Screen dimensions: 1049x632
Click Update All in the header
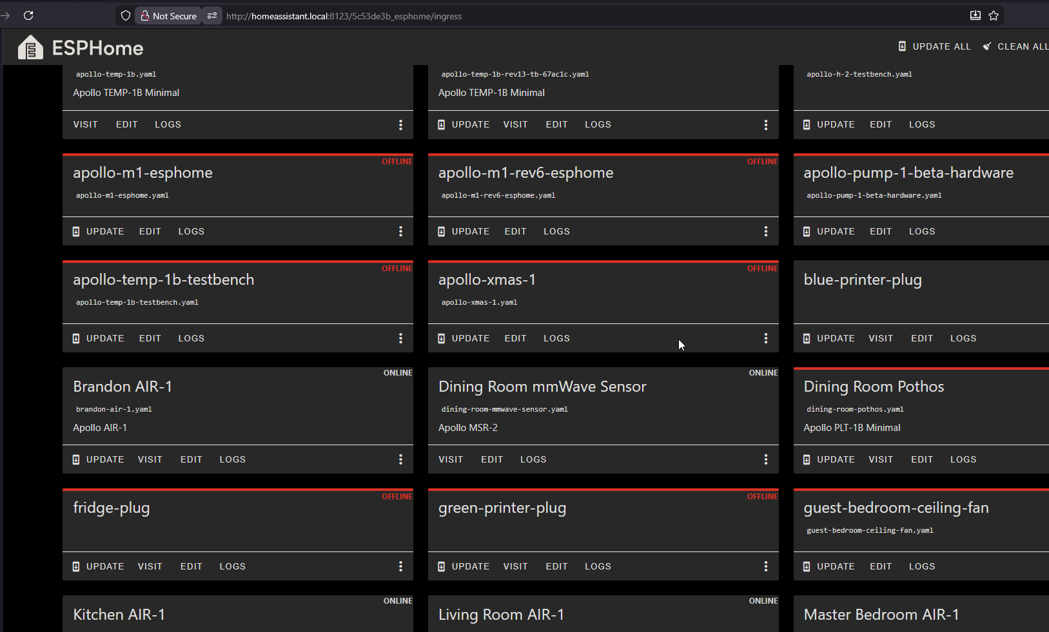[934, 46]
